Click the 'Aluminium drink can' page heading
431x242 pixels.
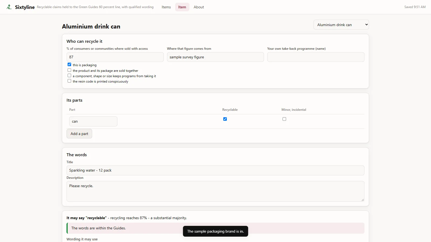pyautogui.click(x=91, y=26)
